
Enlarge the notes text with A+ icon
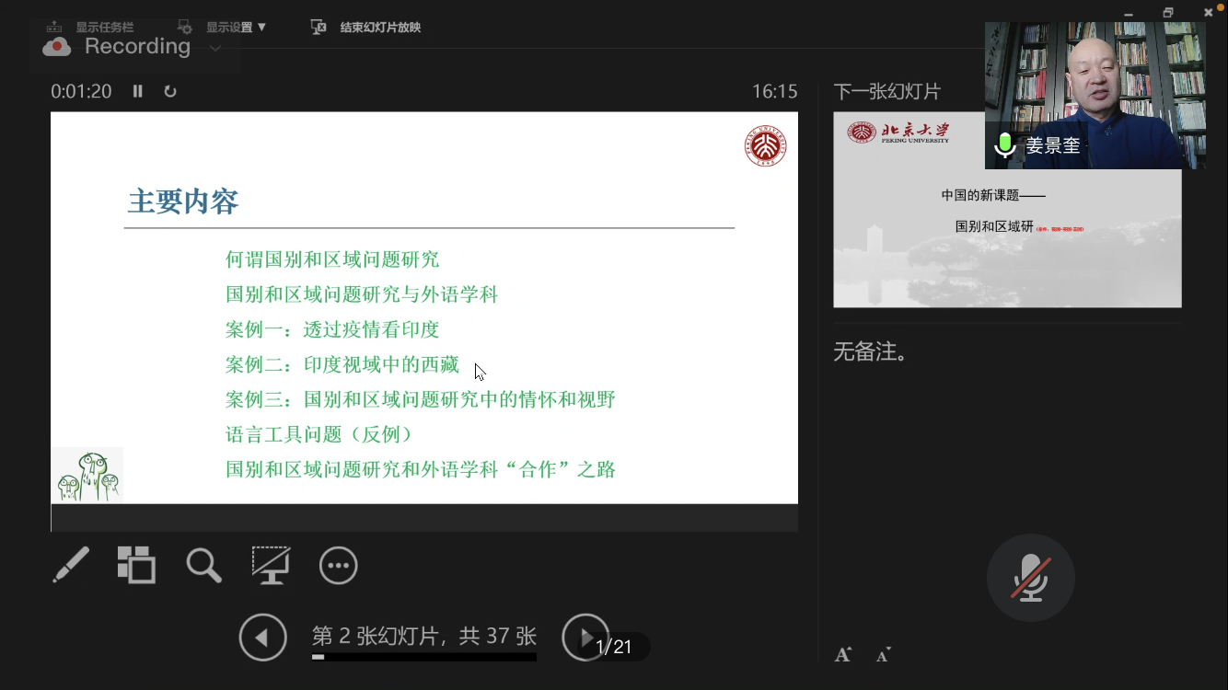(x=842, y=654)
